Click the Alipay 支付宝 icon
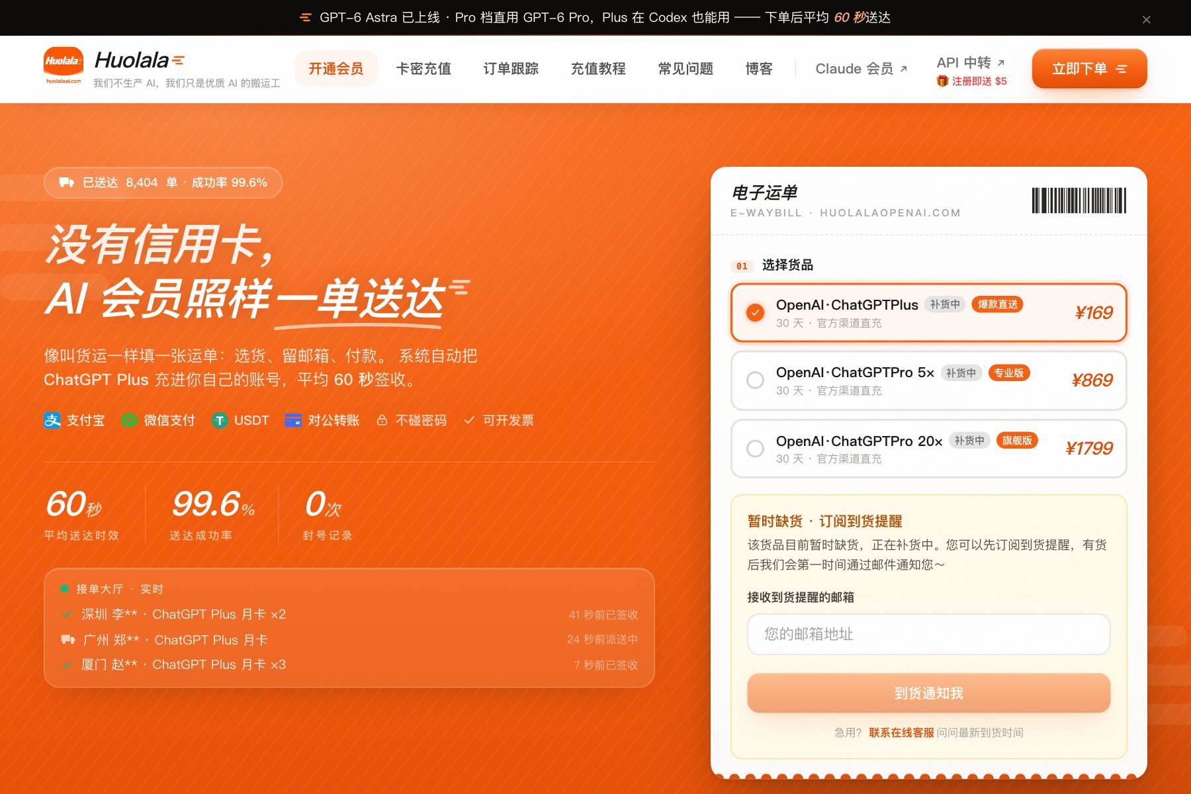The image size is (1191, 794). [x=52, y=420]
